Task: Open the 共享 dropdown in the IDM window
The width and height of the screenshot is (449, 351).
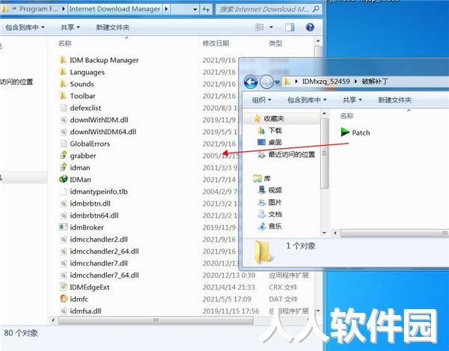Action: [x=70, y=27]
